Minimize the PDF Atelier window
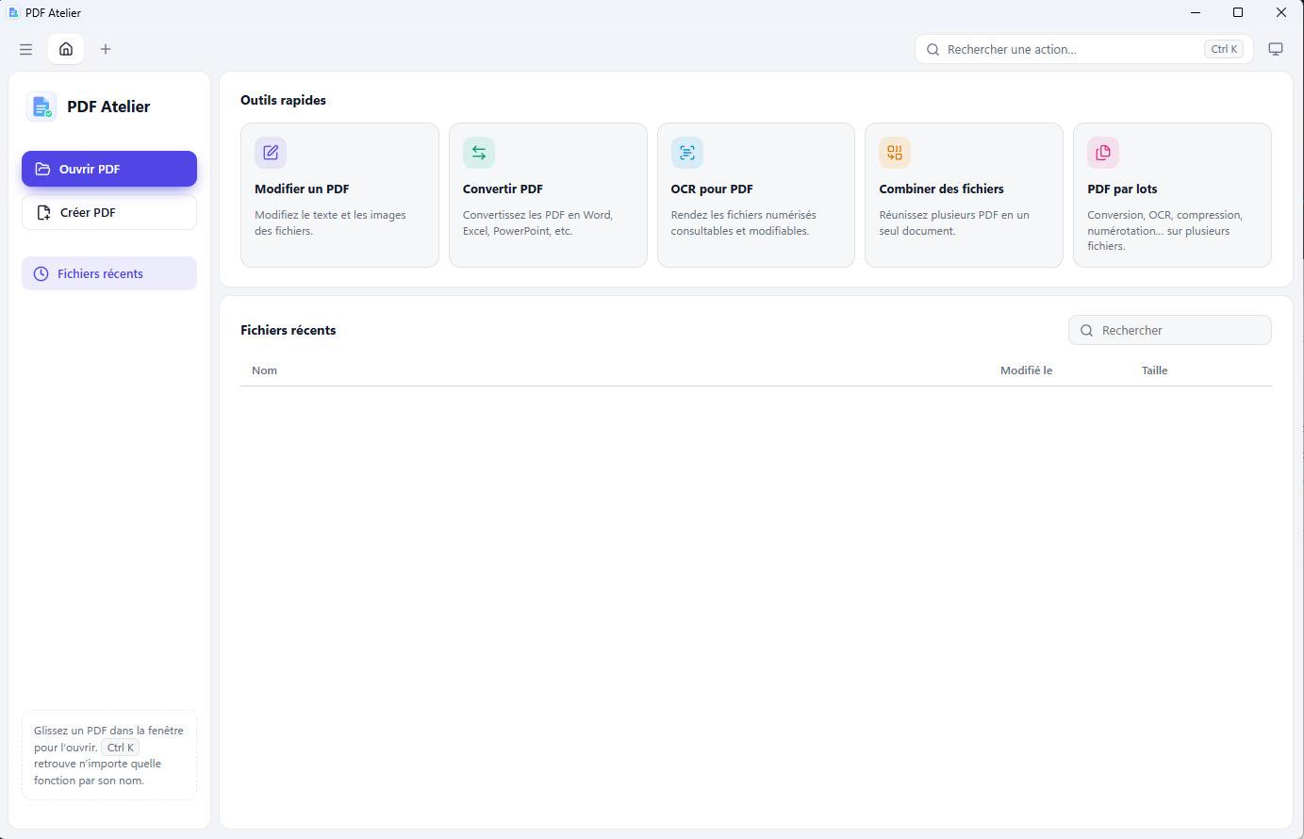 pyautogui.click(x=1196, y=12)
